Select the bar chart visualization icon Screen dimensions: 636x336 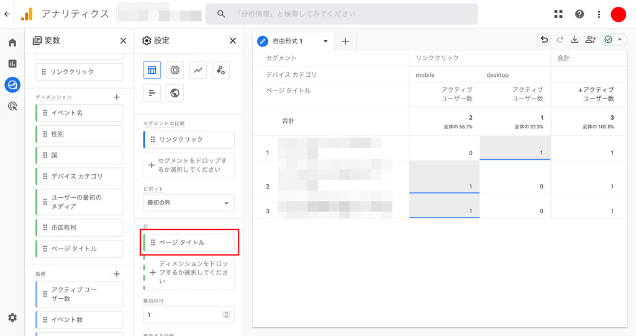click(152, 93)
